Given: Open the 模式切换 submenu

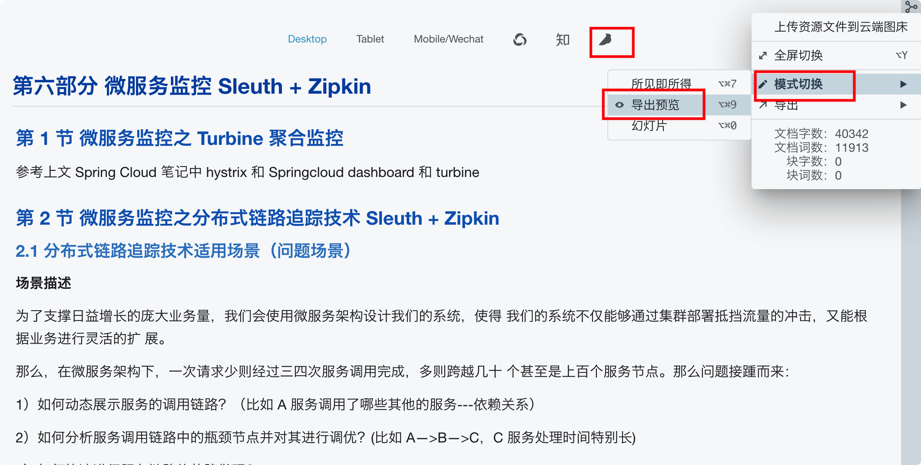Looking at the screenshot, I should pyautogui.click(x=836, y=84).
